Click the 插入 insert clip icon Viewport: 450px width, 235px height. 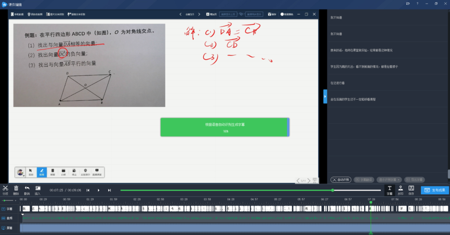point(37,190)
